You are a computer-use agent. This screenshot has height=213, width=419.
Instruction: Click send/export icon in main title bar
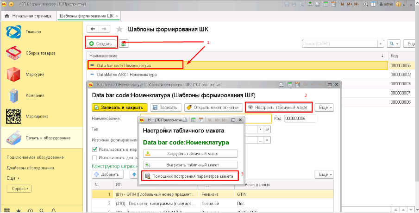point(310,4)
